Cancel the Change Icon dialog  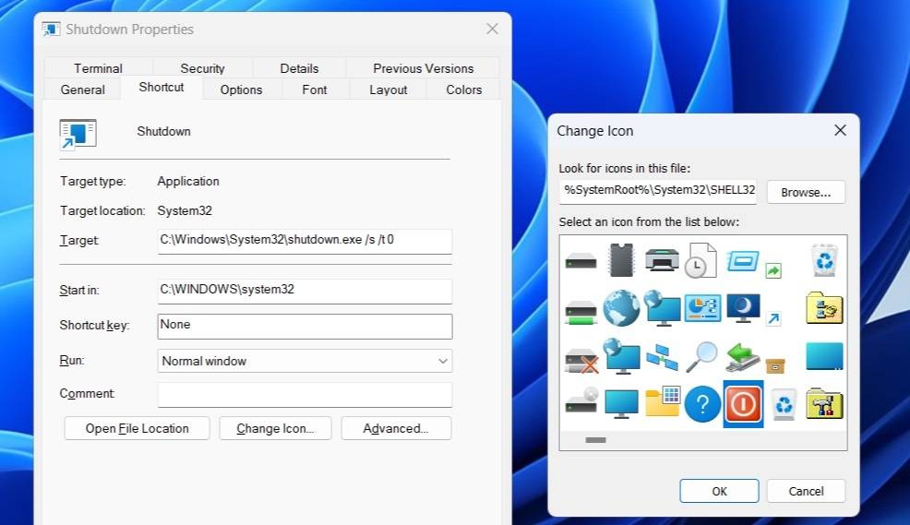coord(806,492)
